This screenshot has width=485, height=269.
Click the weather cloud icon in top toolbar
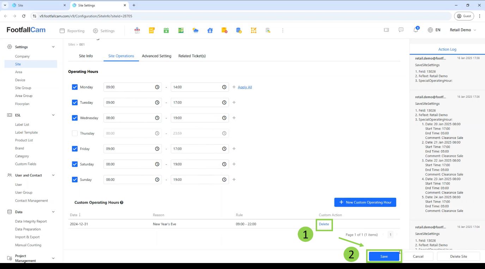tap(195, 30)
